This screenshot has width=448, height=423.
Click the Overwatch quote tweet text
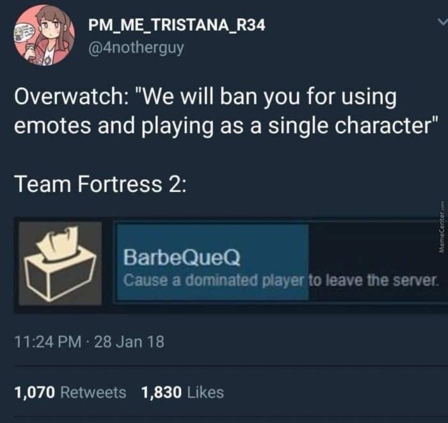(226, 111)
